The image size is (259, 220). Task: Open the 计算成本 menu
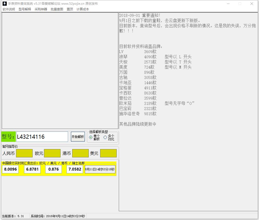(x=83, y=9)
